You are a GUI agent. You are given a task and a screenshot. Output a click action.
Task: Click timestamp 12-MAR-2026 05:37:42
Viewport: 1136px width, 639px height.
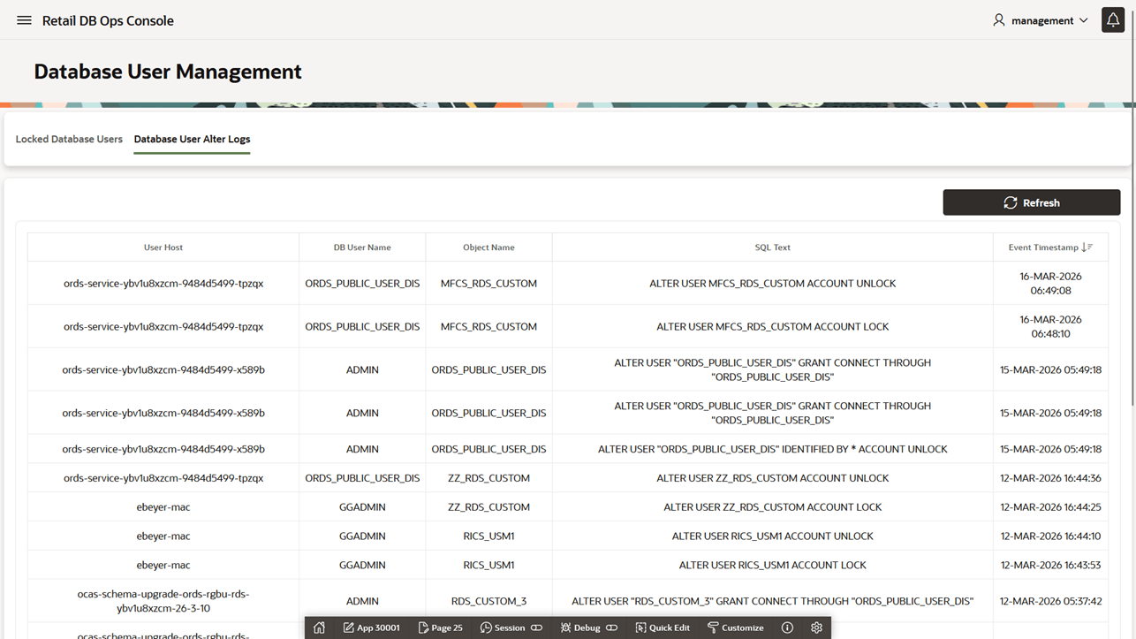1050,601
